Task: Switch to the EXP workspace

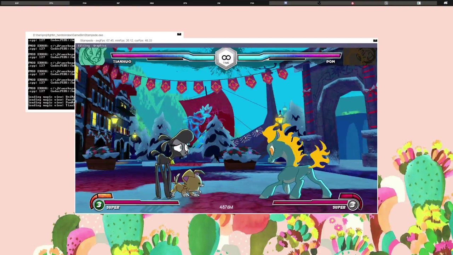Action: pyautogui.click(x=17, y=3)
